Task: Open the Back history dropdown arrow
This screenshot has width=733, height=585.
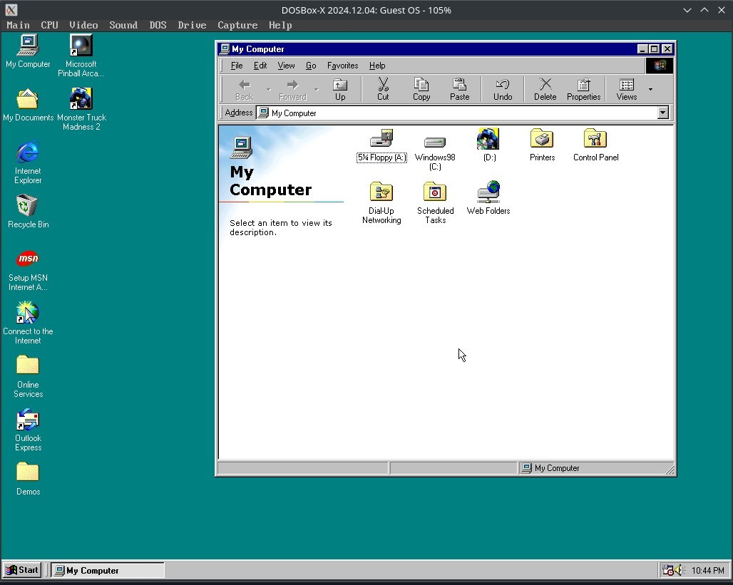Action: pos(268,89)
